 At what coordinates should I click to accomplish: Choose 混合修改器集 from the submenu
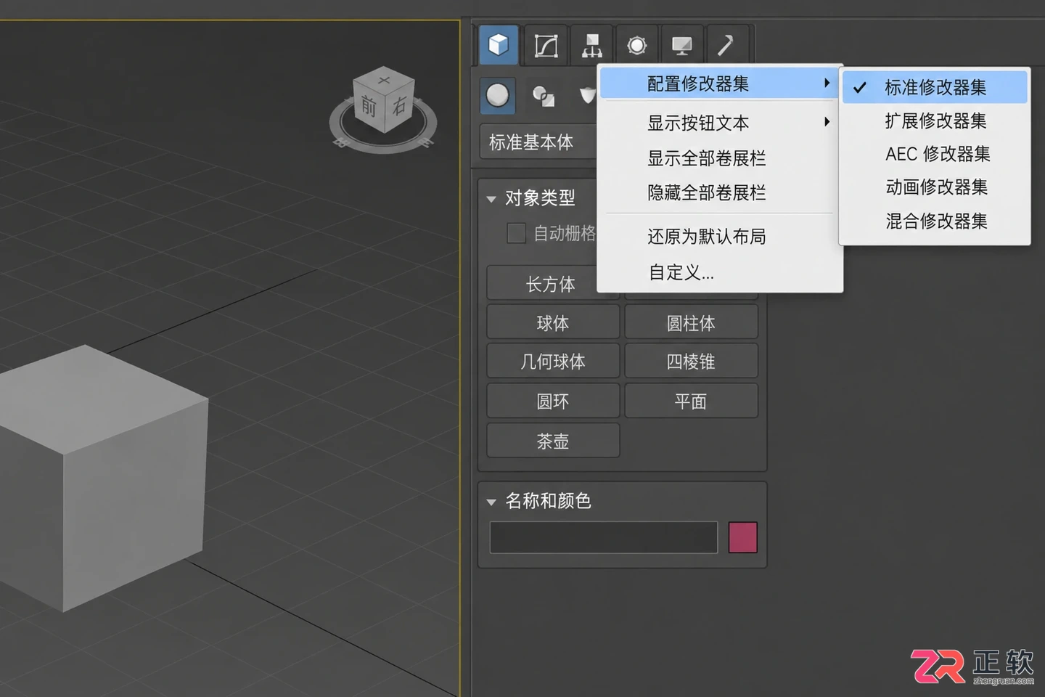pyautogui.click(x=935, y=221)
